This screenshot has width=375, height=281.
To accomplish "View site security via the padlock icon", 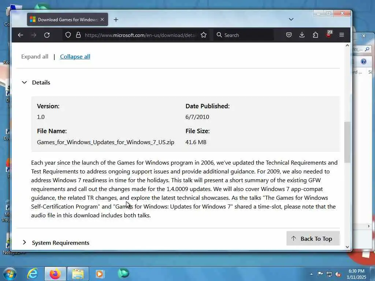I will (x=78, y=35).
